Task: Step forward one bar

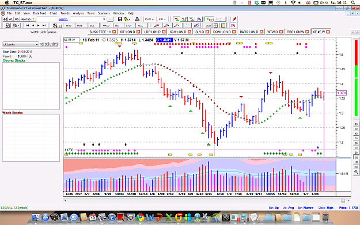Action: (x=39, y=25)
